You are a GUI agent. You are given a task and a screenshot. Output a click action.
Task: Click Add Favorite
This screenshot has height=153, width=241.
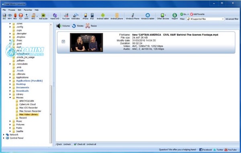[x=197, y=14]
